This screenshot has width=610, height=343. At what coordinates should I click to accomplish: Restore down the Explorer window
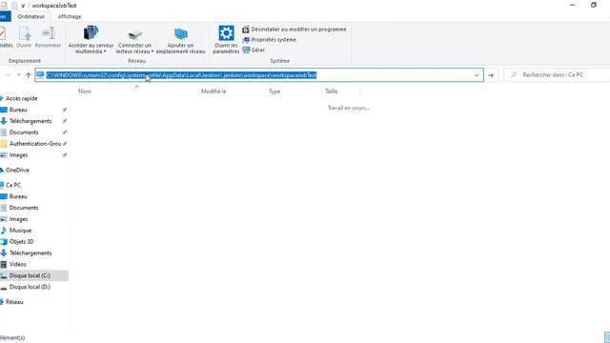594,5
